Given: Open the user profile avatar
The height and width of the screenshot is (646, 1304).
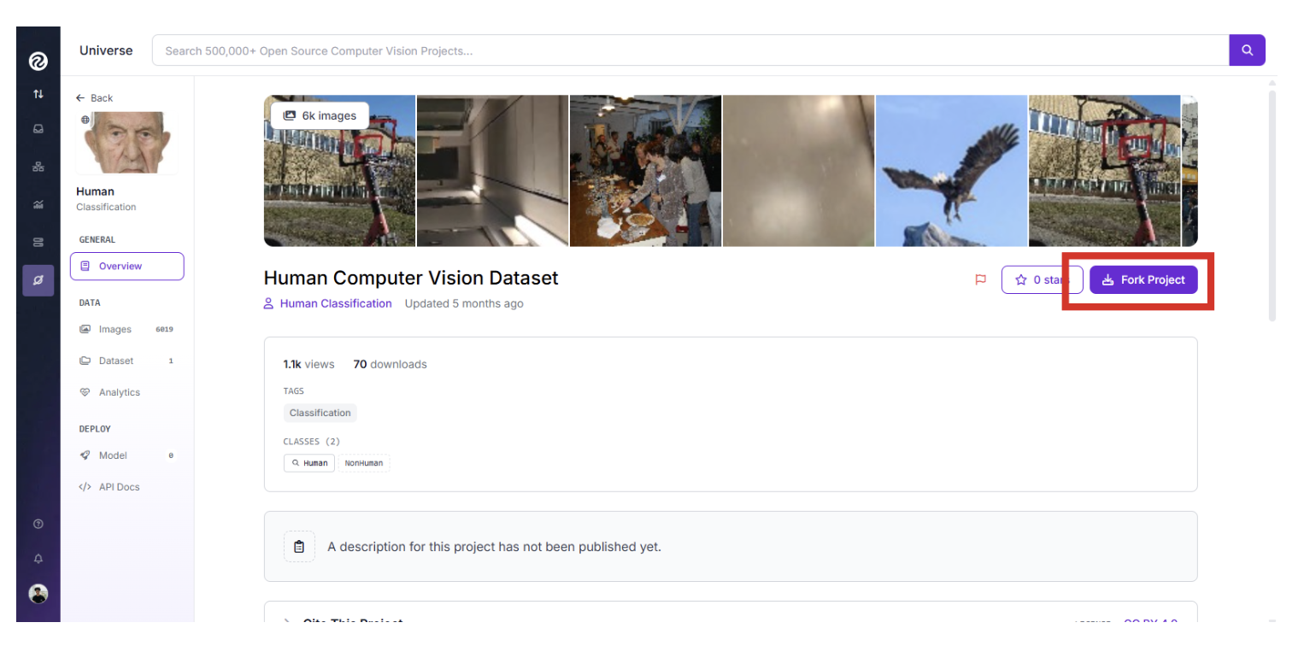Looking at the screenshot, I should click(x=38, y=594).
